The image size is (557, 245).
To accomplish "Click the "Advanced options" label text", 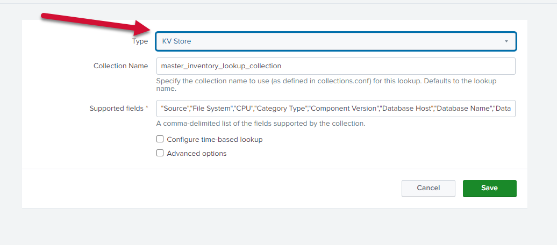I will [197, 153].
